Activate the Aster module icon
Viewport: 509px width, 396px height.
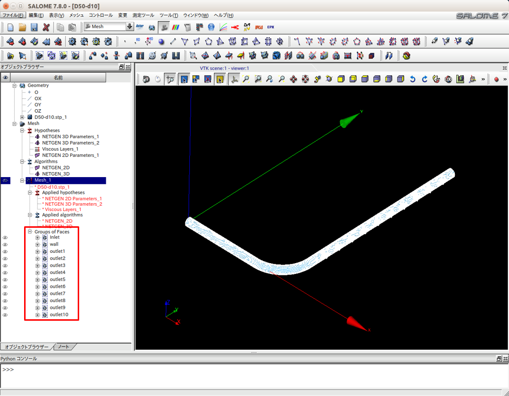click(140, 27)
